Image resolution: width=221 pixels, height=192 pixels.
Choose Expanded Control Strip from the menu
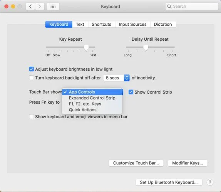tap(92, 98)
